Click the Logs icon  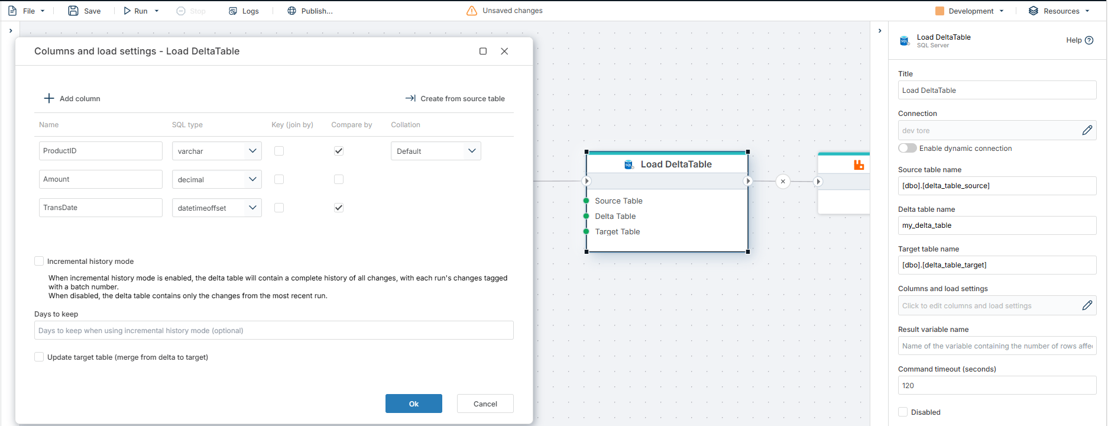[233, 11]
